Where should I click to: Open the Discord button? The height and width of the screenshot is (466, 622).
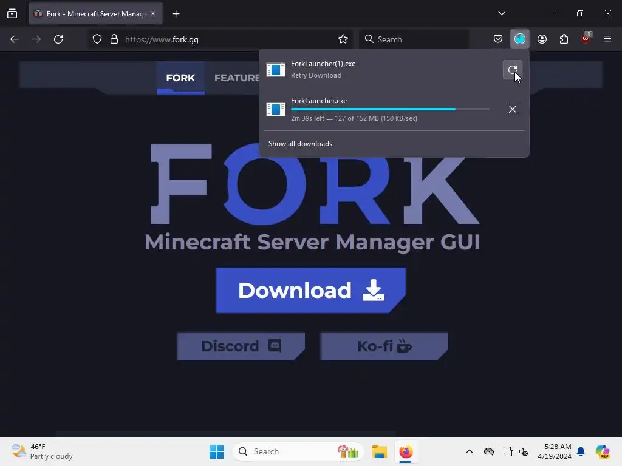(x=241, y=346)
